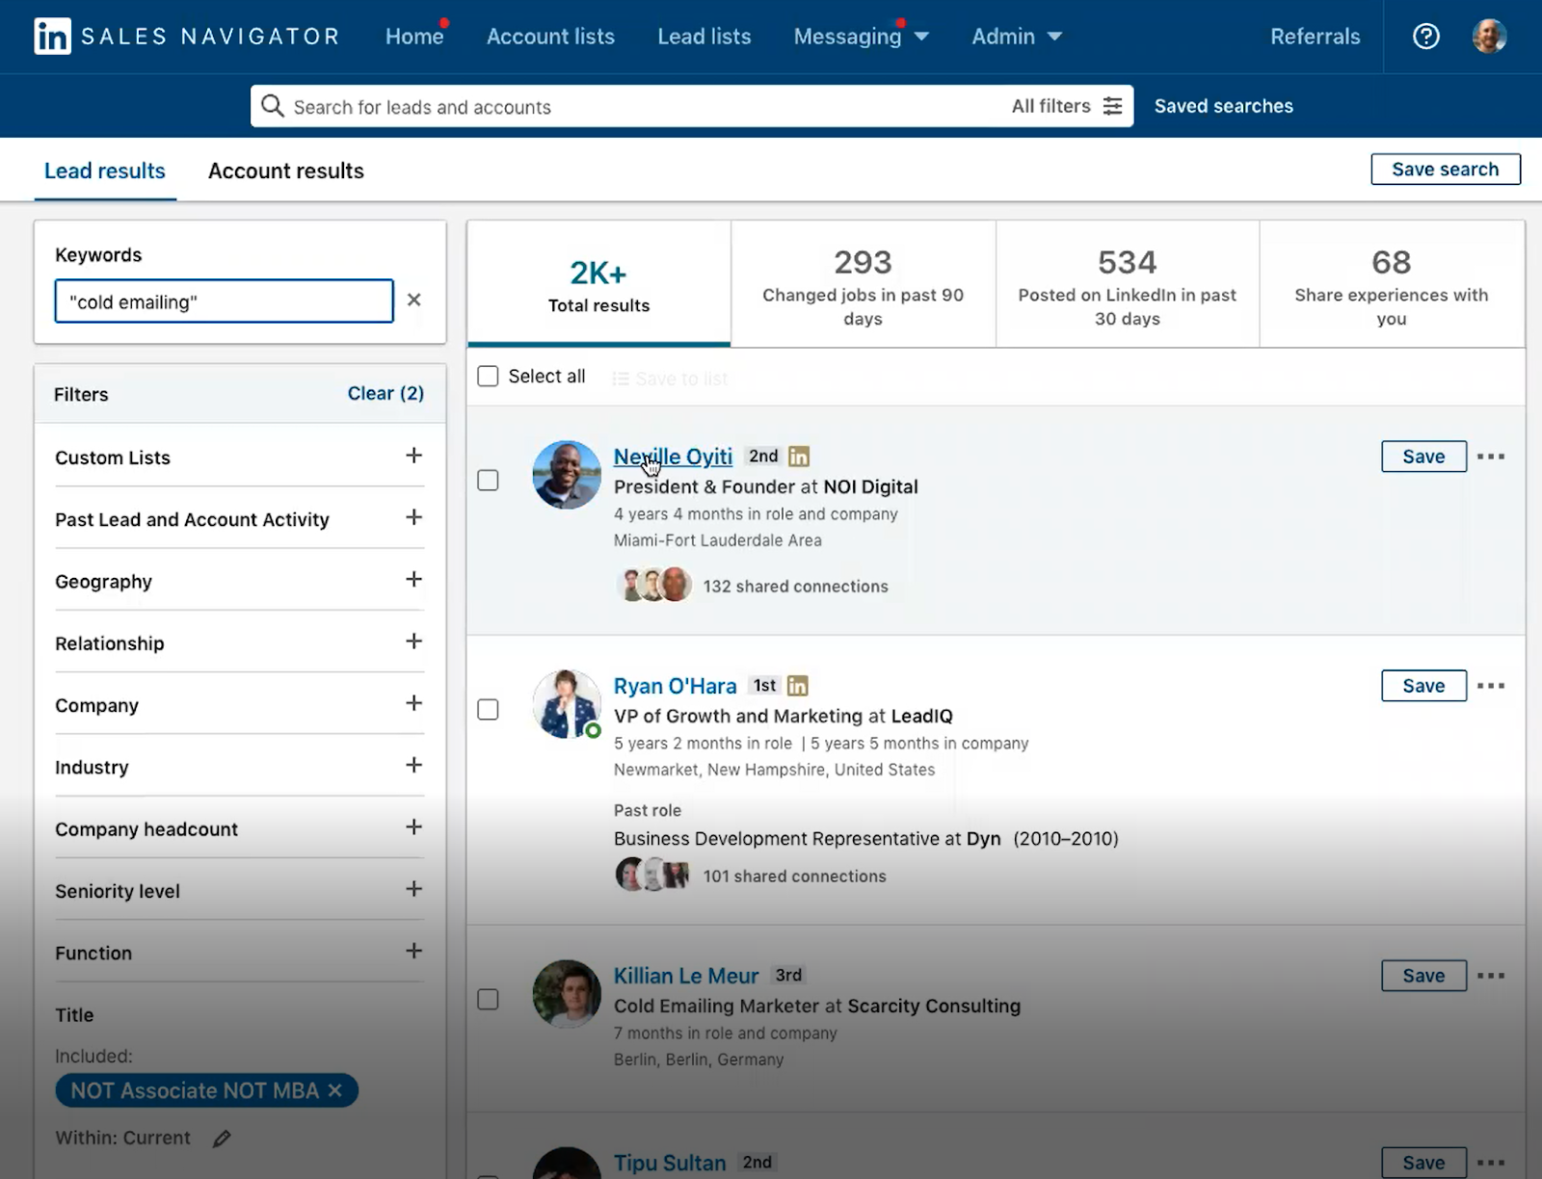1542x1179 pixels.
Task: Open more options for Tipu Sultan
Action: click(x=1491, y=1163)
